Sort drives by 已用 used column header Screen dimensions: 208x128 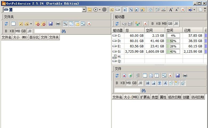pos(193,30)
